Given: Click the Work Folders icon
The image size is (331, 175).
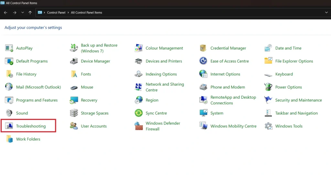Looking at the screenshot, I should pyautogui.click(x=9, y=139).
